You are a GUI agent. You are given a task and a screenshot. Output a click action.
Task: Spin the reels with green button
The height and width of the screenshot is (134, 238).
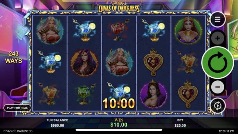coord(218,63)
